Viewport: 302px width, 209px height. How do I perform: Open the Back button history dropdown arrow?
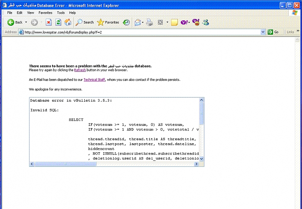coord(26,22)
